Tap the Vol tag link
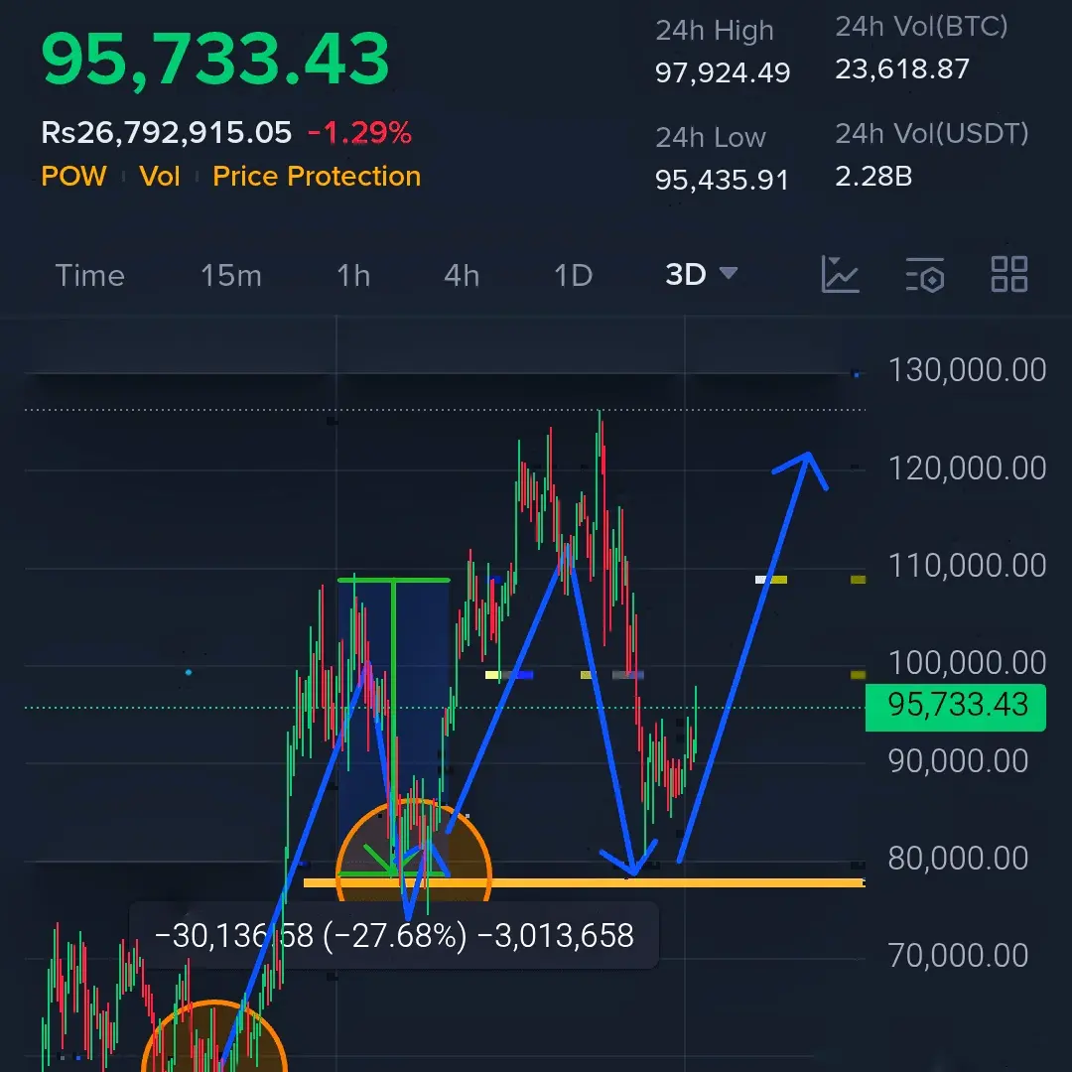 point(159,177)
